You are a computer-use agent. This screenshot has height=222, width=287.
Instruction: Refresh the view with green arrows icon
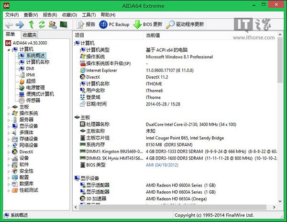(x=42, y=24)
